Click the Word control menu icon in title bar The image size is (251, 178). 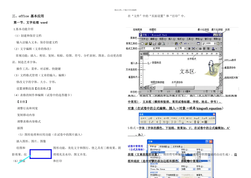141,35
